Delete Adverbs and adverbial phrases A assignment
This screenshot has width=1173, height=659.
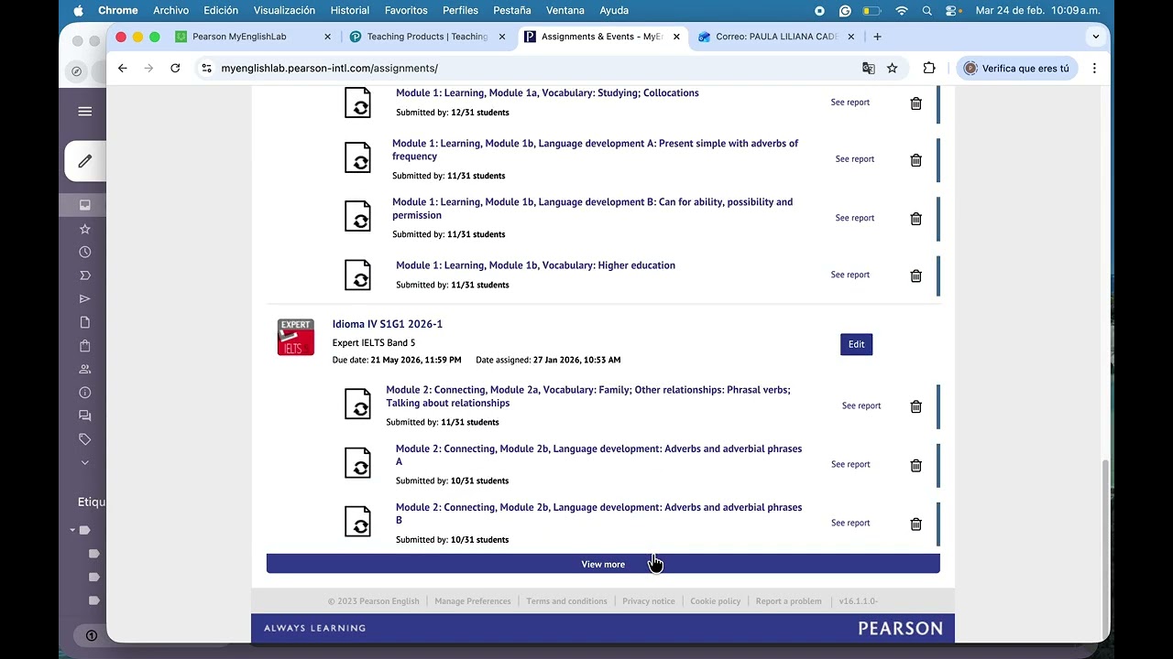click(915, 465)
